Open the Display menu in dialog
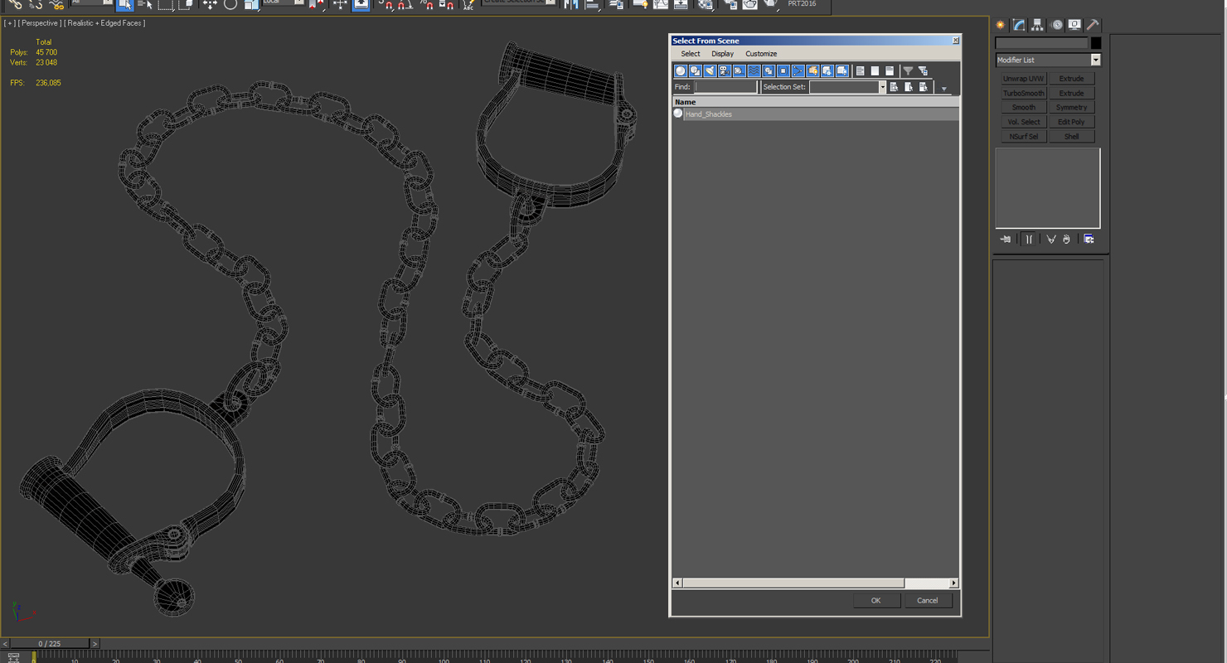Image resolution: width=1227 pixels, height=663 pixels. tap(722, 54)
